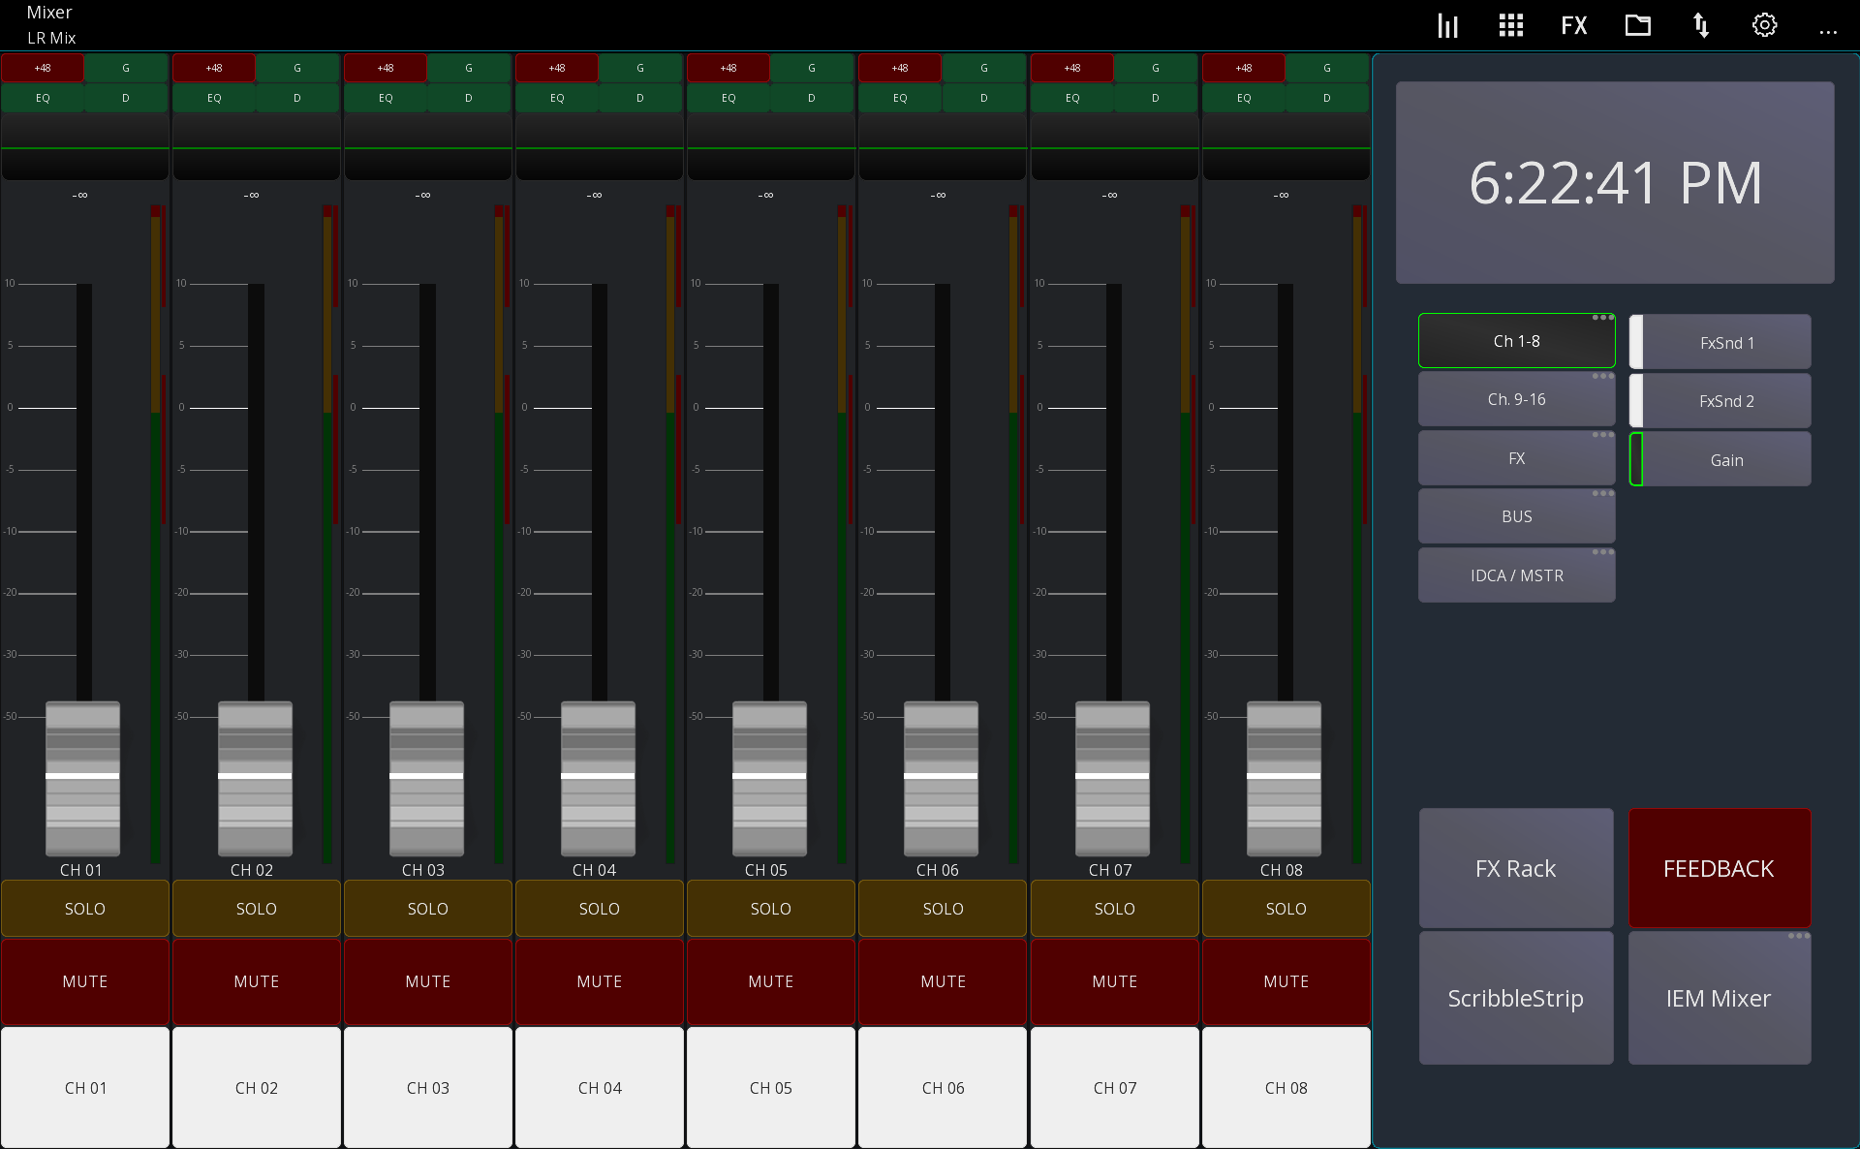Open the FX view from the top bar
The image size is (1860, 1149).
(x=1573, y=24)
